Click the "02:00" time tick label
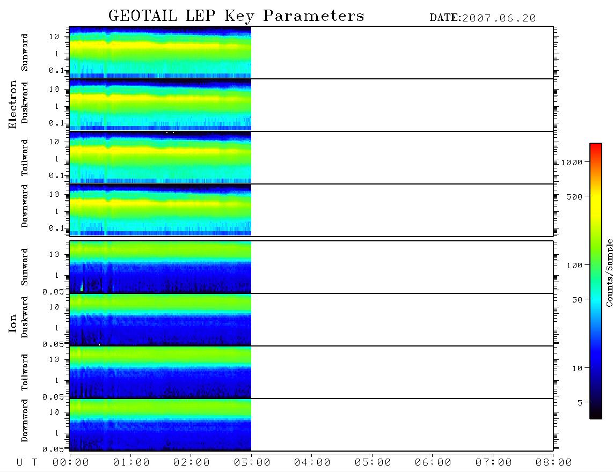The width and height of the screenshot is (613, 472). pos(192,463)
